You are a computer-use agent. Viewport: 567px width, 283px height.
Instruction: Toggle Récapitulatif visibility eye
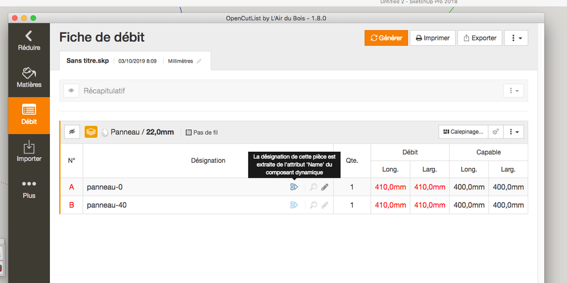71,90
